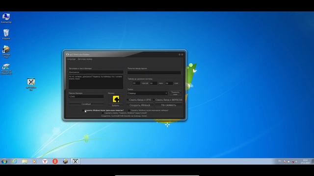Click the timer seconds field

169,83
